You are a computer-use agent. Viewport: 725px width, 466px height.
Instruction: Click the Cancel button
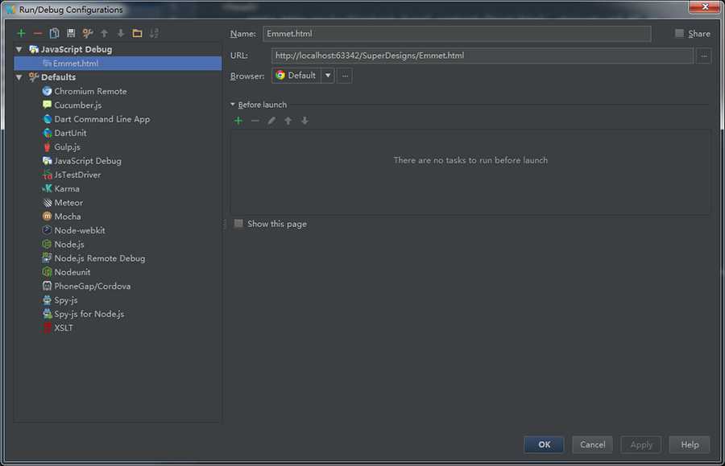click(x=592, y=444)
